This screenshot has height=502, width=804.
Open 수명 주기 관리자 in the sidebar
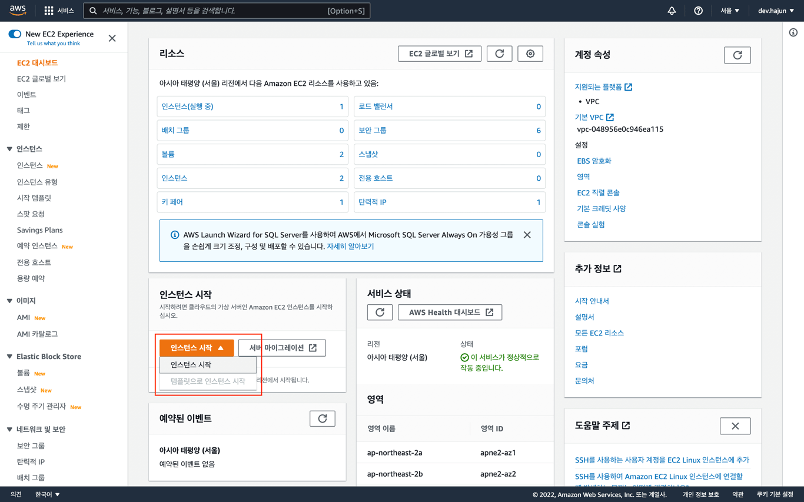[x=41, y=406]
